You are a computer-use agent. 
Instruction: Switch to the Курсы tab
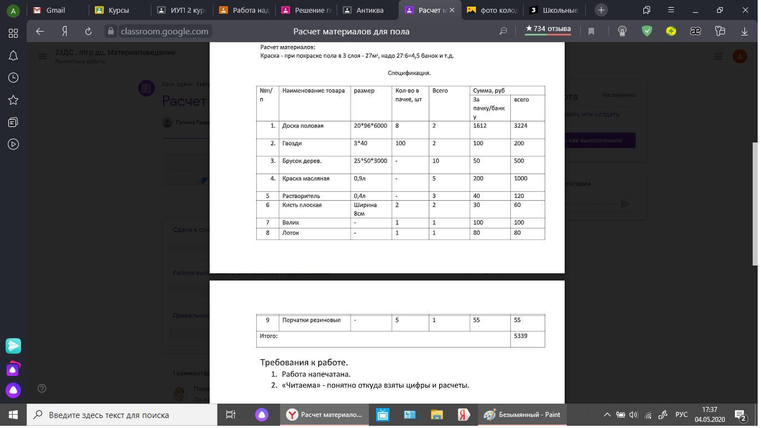point(119,10)
